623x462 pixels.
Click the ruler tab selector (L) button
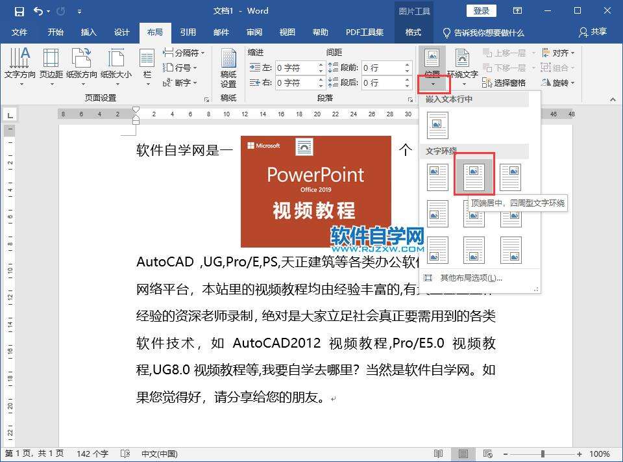click(x=10, y=115)
